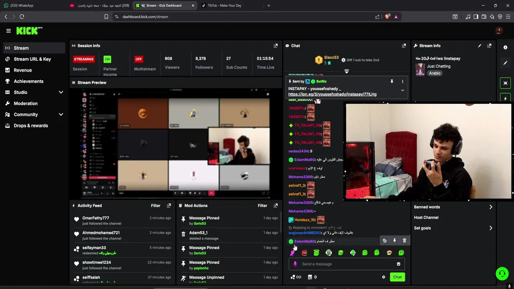This screenshot has width=514, height=289.
Task: Open the OmarFathy777 follower entry
Action: (122, 220)
